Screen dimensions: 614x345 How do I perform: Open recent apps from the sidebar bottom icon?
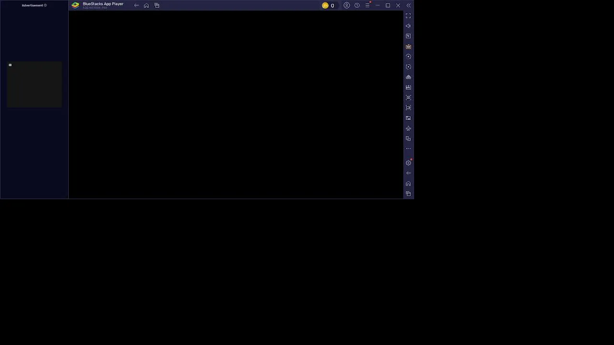tap(408, 194)
